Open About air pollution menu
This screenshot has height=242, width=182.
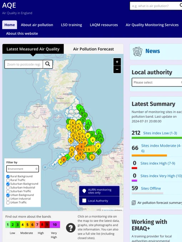[x=37, y=25]
